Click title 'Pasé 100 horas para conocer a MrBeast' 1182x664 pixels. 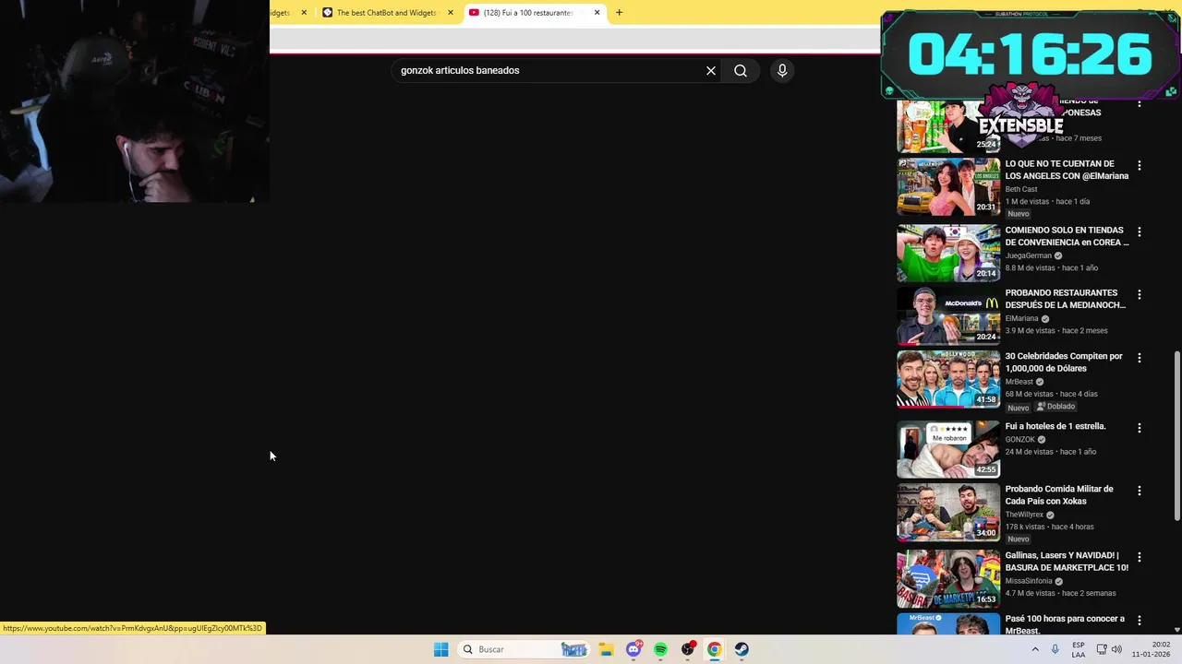pos(1065,624)
